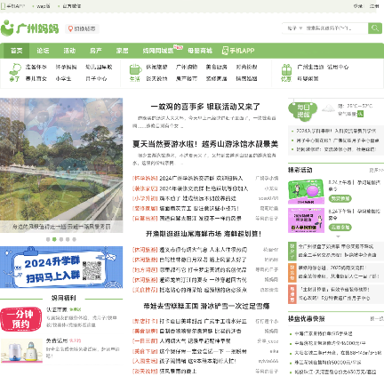Click the green magnifier search button
This screenshot has height=384, width=384.
pos(375,28)
